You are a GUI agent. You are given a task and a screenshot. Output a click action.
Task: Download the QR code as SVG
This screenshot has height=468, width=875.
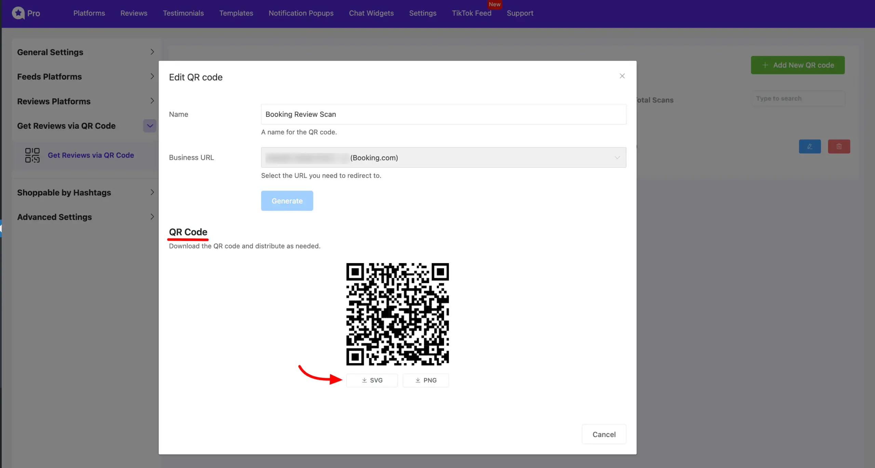372,380
